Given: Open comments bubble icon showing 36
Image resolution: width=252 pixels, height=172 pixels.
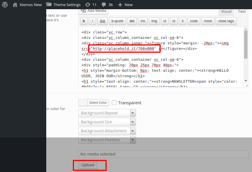Looking at the screenshot, I should point(103,5).
